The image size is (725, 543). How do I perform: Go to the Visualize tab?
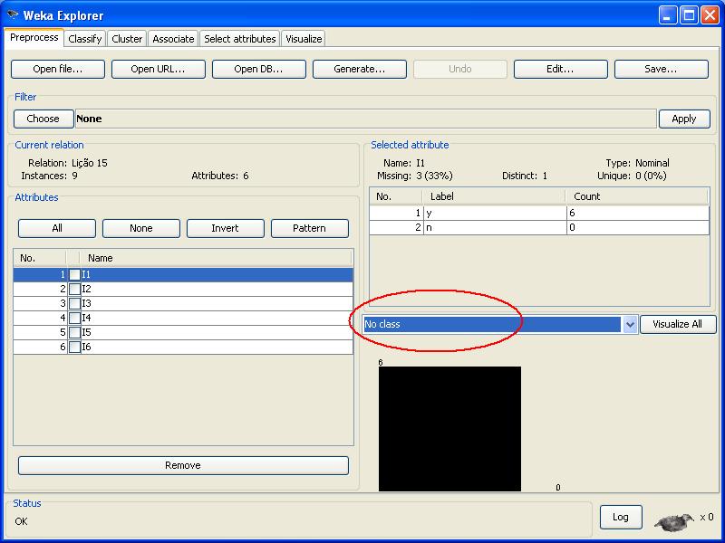[303, 39]
